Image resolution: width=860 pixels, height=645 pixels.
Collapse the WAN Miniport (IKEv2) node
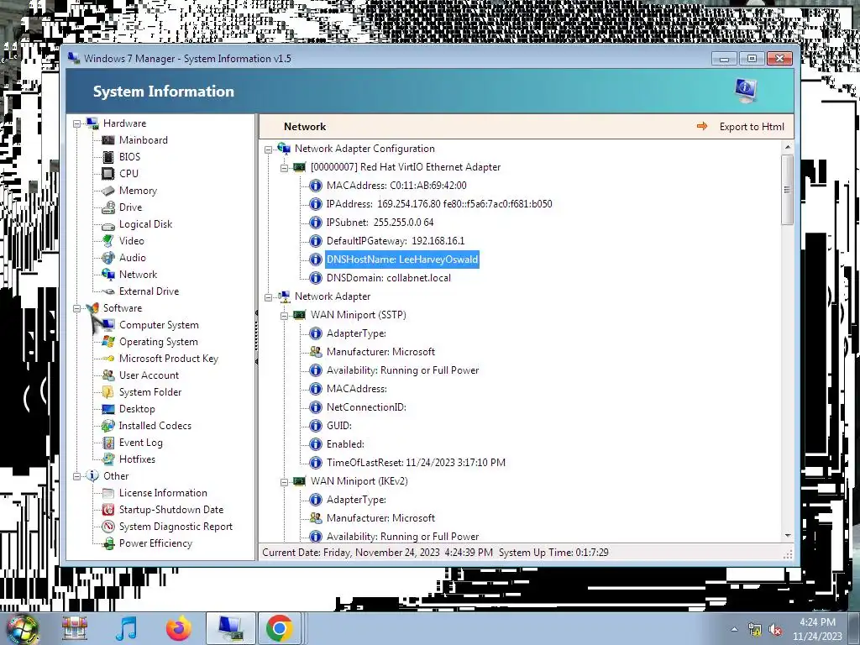pyautogui.click(x=284, y=482)
